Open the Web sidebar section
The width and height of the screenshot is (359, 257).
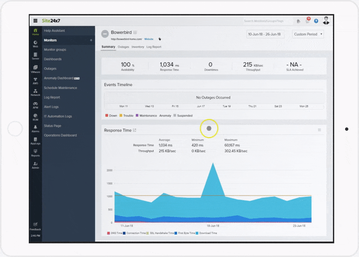click(x=35, y=44)
